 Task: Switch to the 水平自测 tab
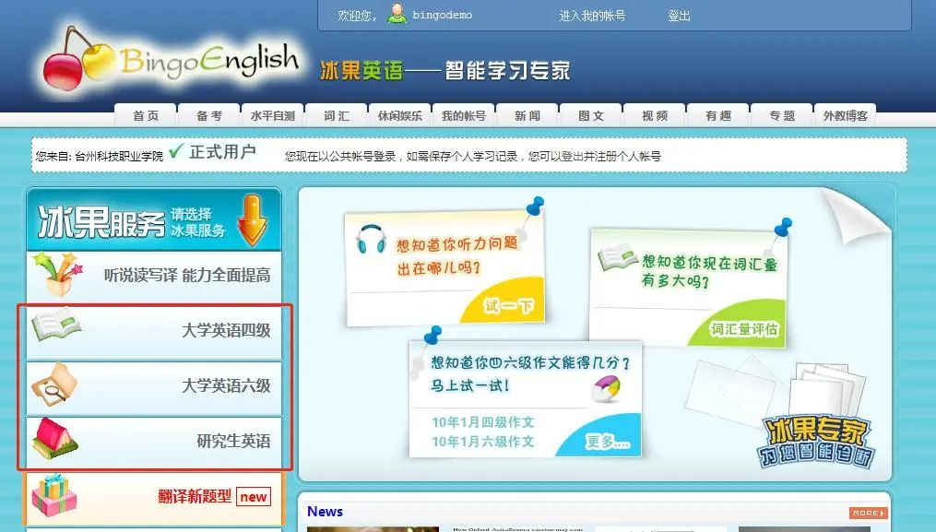pyautogui.click(x=273, y=115)
